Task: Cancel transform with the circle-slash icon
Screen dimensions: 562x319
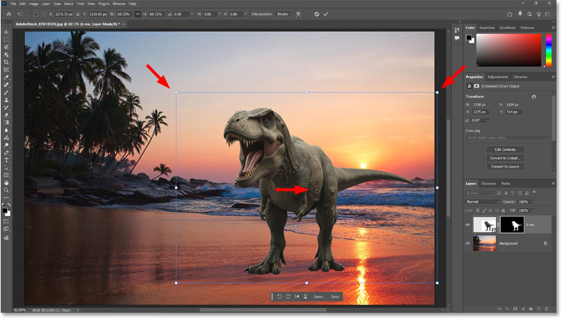Action: tap(317, 15)
